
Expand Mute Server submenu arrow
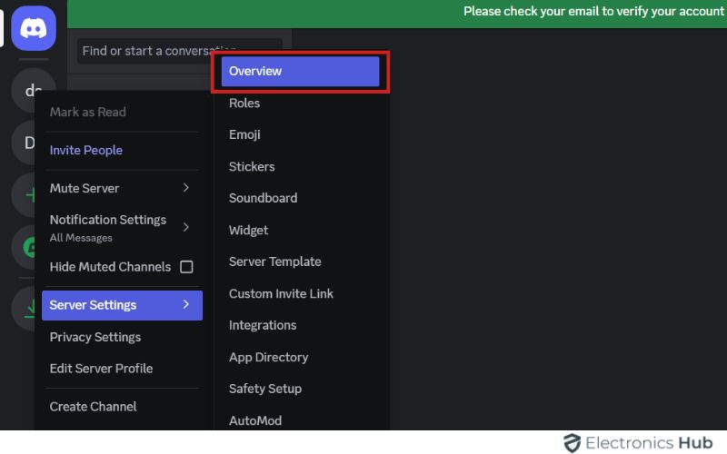coord(186,188)
